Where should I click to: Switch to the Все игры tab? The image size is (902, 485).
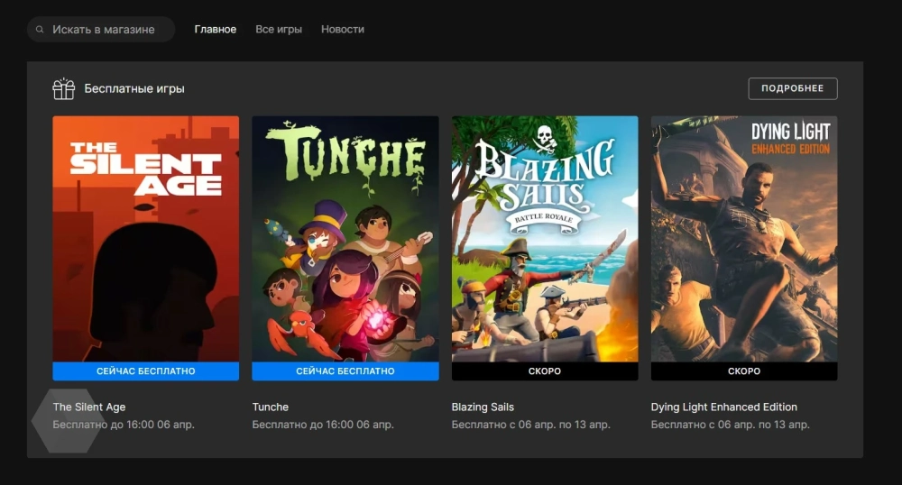point(279,30)
